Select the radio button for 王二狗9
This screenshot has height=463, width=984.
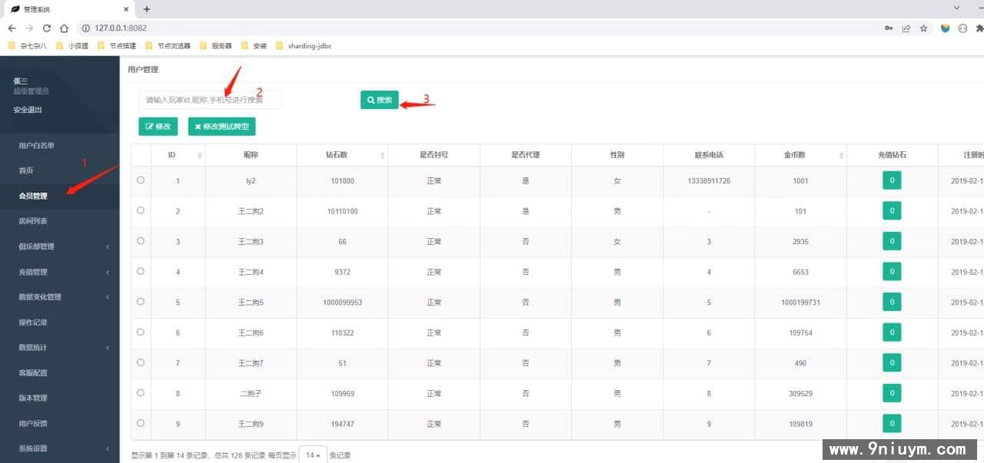point(140,422)
